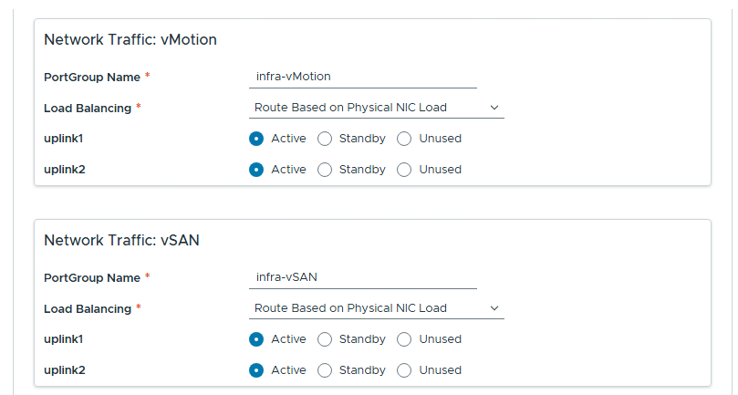Select Unused for vMotion uplink1
The height and width of the screenshot is (395, 738).
click(404, 139)
